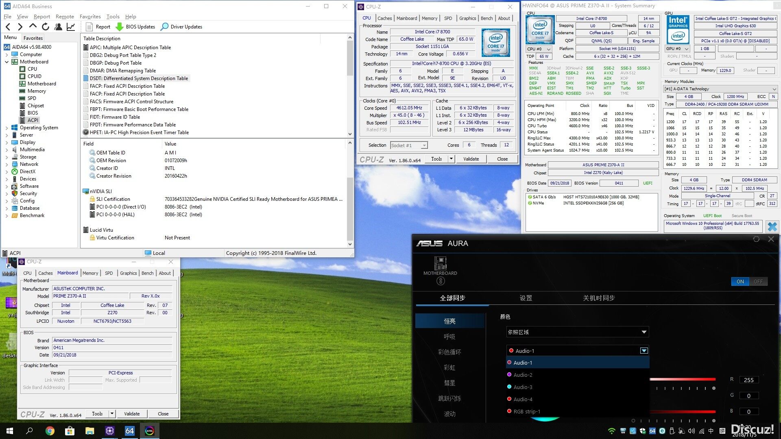Image resolution: width=781 pixels, height=439 pixels.
Task: Switch to AURA 设置 settings tab
Action: point(526,298)
